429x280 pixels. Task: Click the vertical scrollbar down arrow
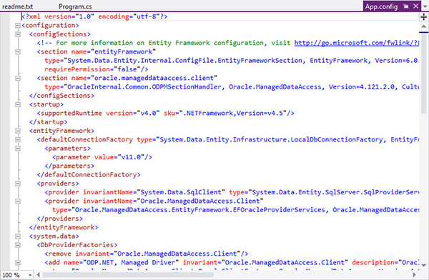tap(423, 265)
